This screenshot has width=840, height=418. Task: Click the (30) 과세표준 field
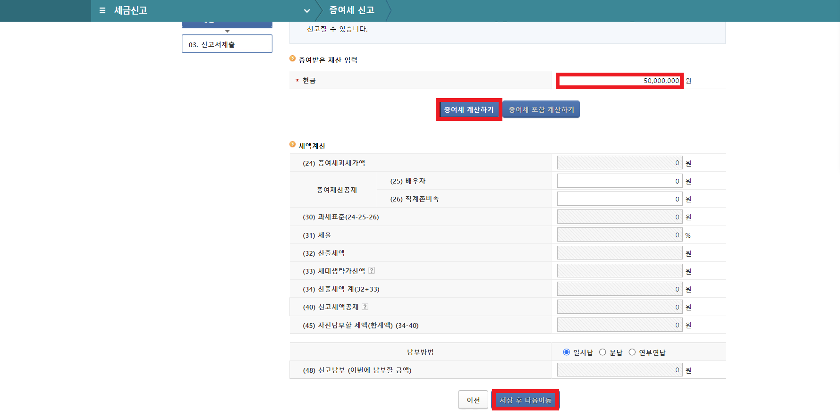[x=619, y=217]
